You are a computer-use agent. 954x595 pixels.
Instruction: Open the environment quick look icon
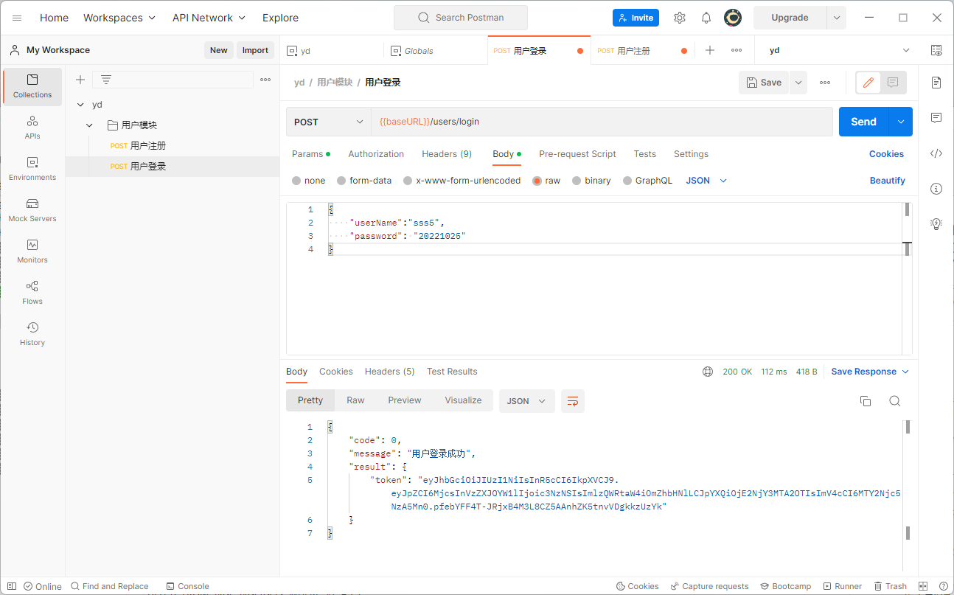[x=936, y=50]
